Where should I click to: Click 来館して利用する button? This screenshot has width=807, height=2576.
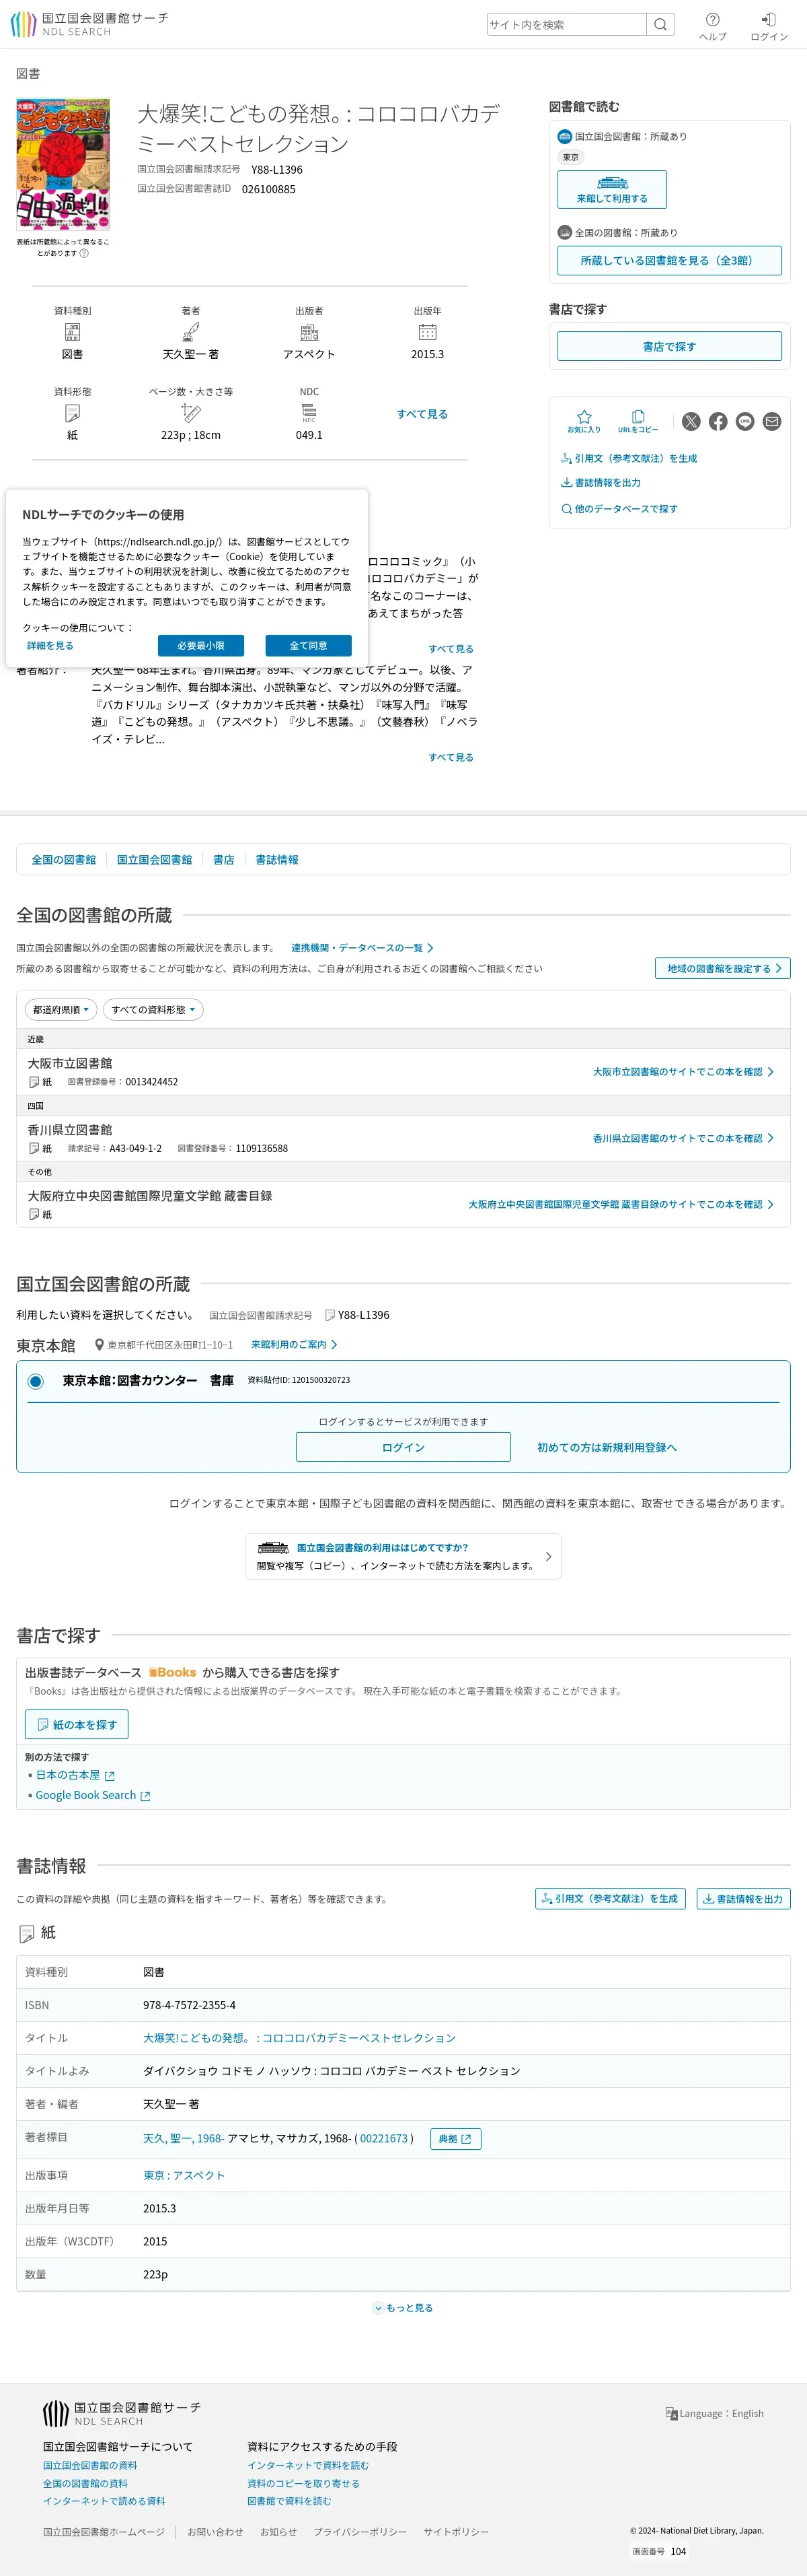pos(612,189)
